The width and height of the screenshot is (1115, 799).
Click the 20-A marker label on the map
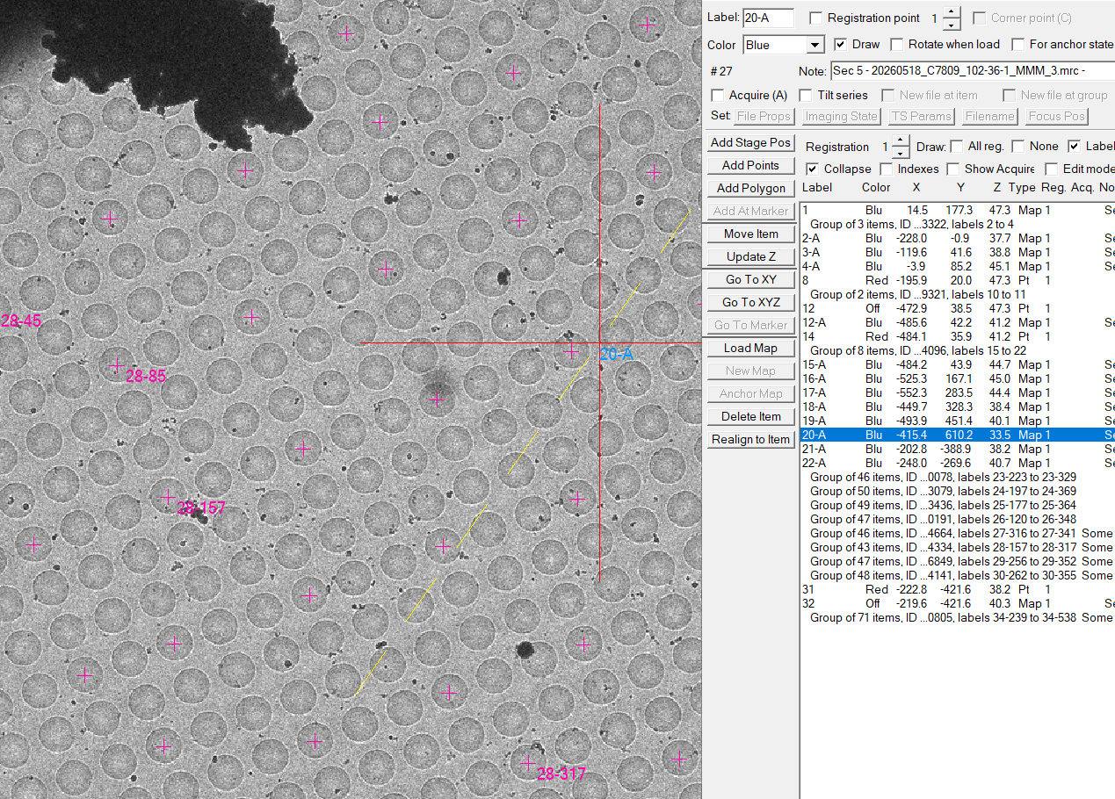point(616,355)
